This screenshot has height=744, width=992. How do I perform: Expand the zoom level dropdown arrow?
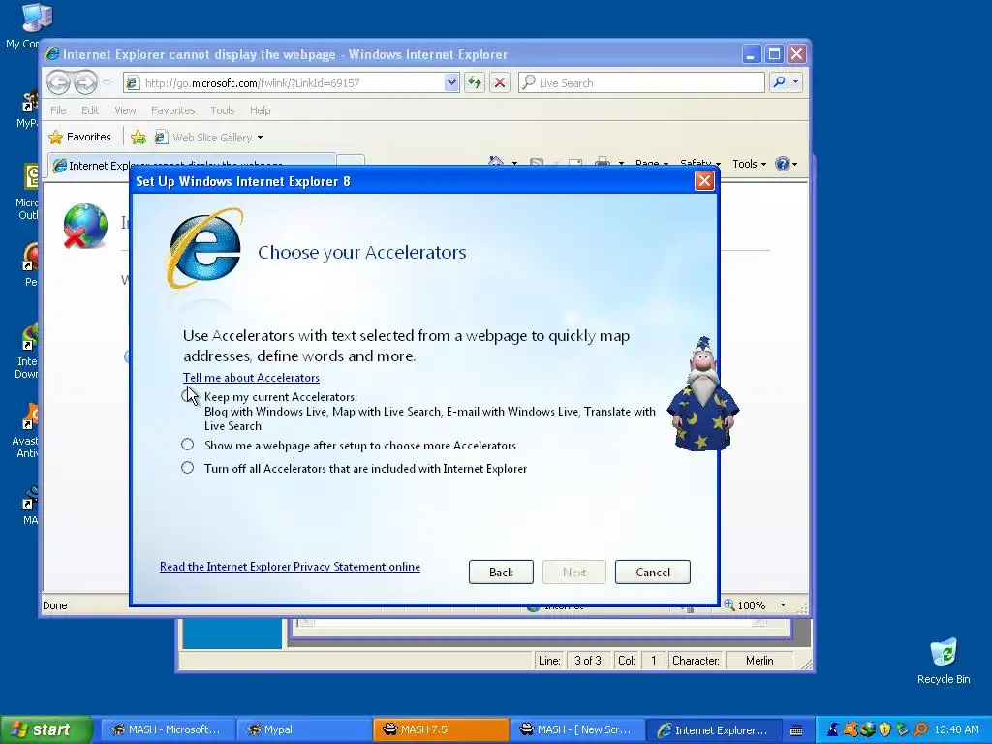[783, 605]
